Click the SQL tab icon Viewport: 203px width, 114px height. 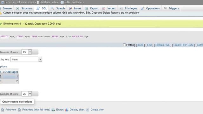tap(38, 9)
